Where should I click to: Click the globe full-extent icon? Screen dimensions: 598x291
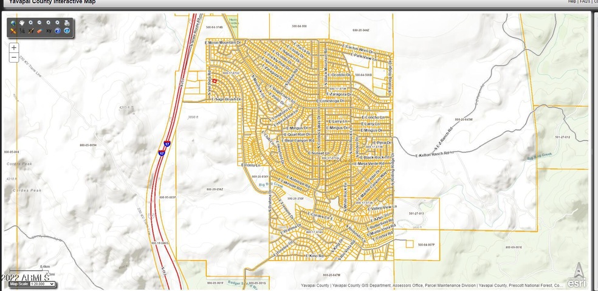coord(13,23)
